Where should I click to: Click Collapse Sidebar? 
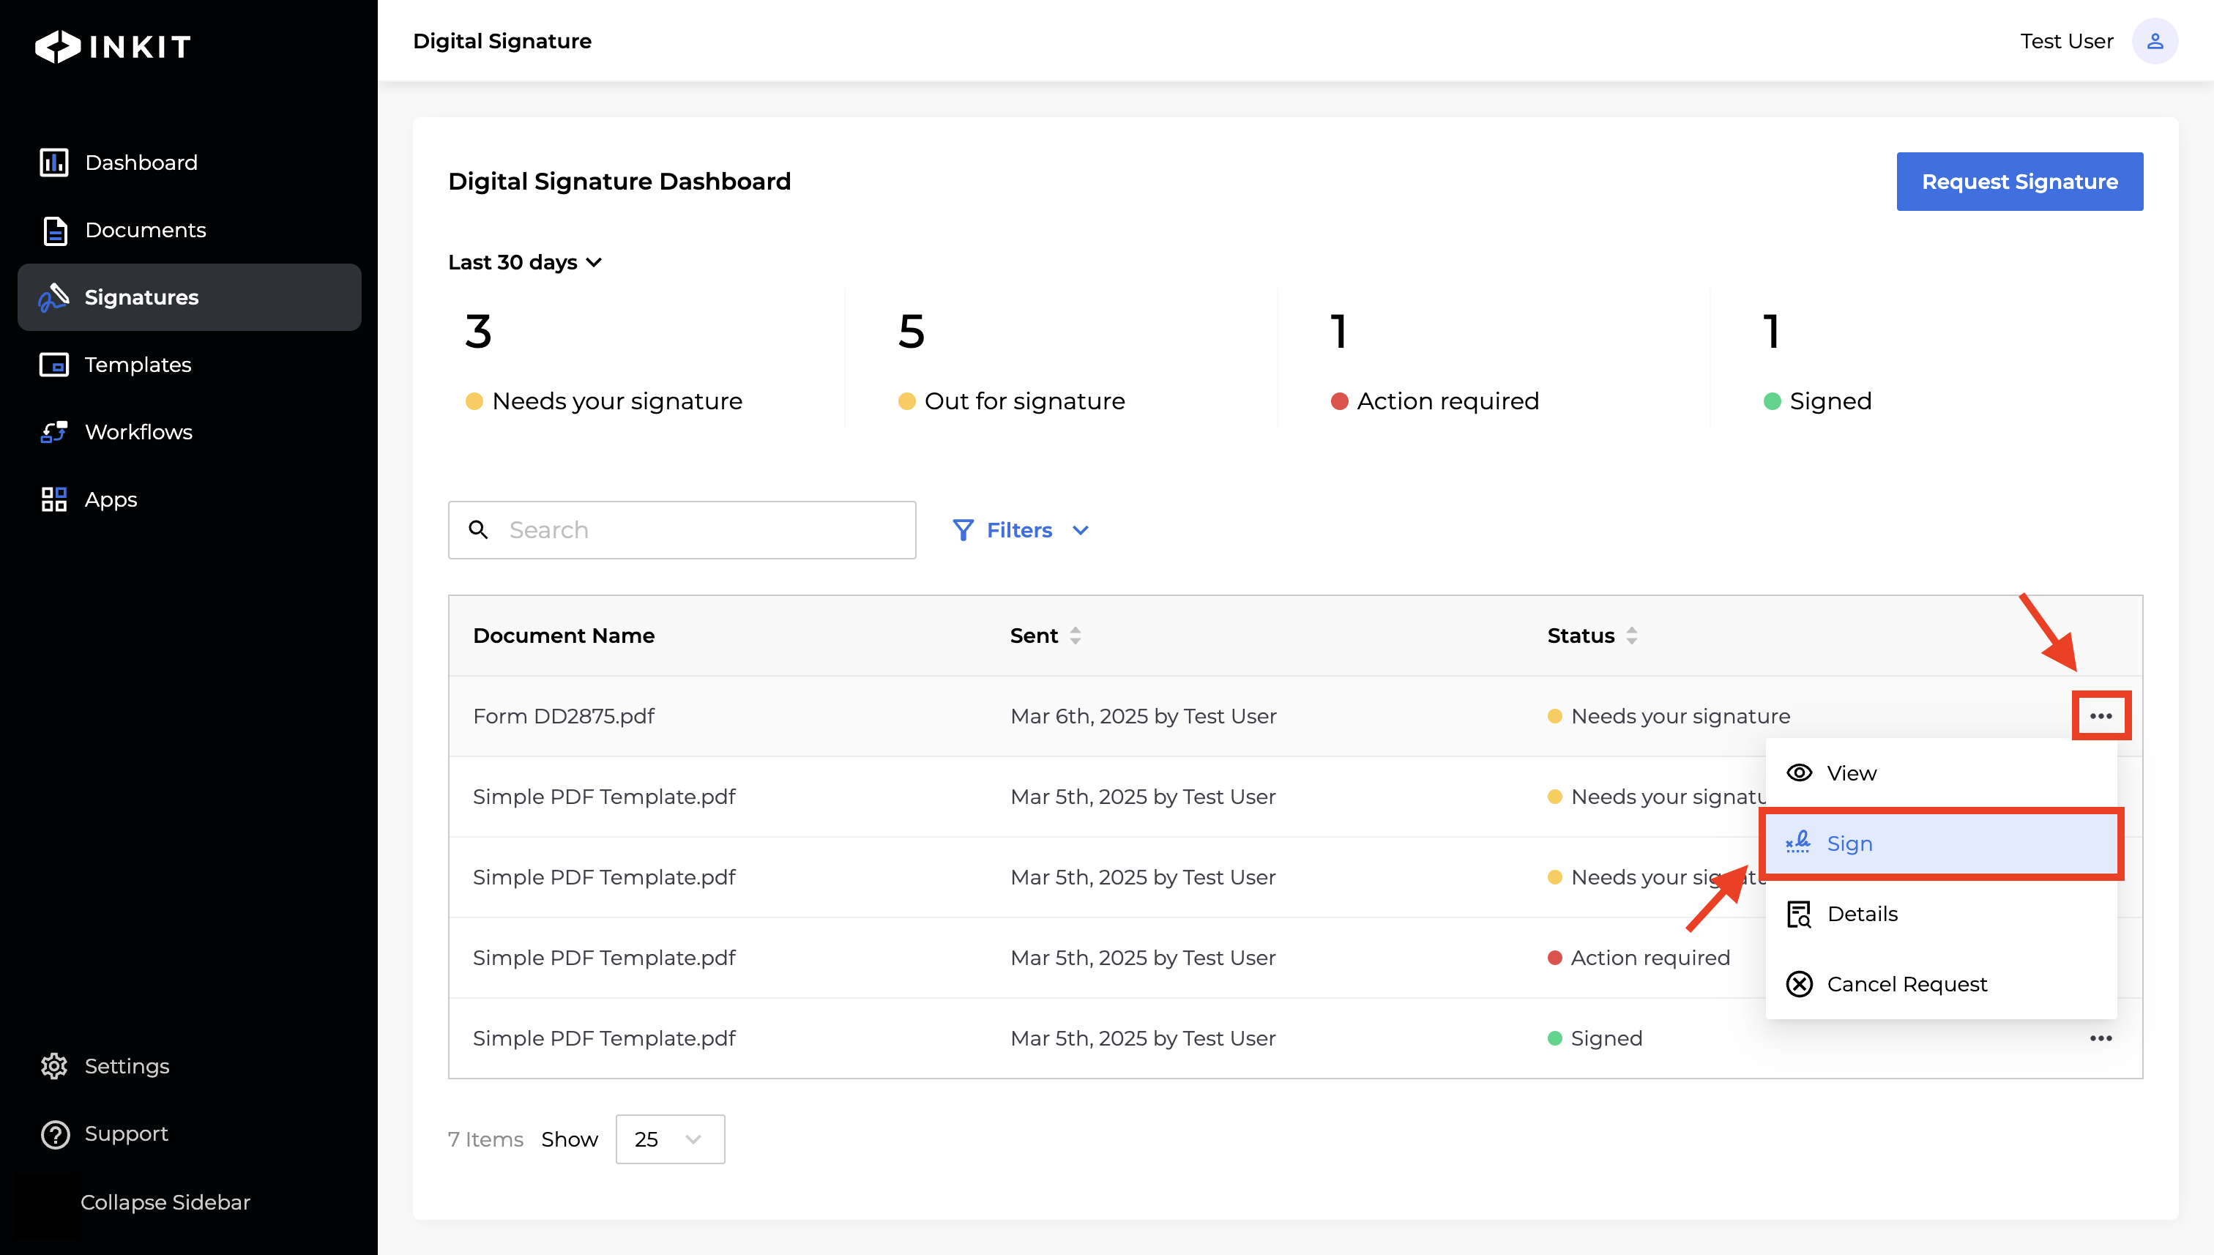coord(165,1202)
